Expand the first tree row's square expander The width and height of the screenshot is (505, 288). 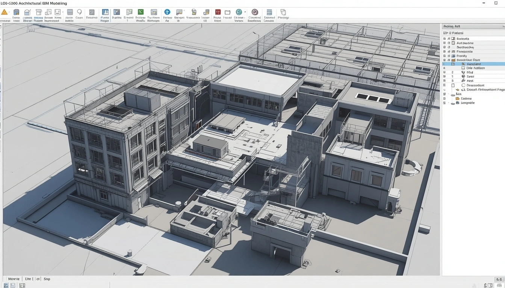click(x=445, y=39)
